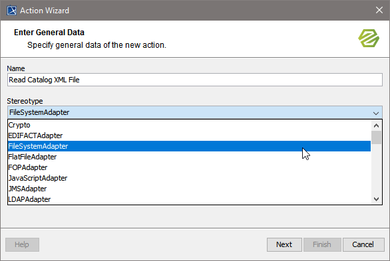Choose FOPAdapter stereotype

tap(189, 167)
